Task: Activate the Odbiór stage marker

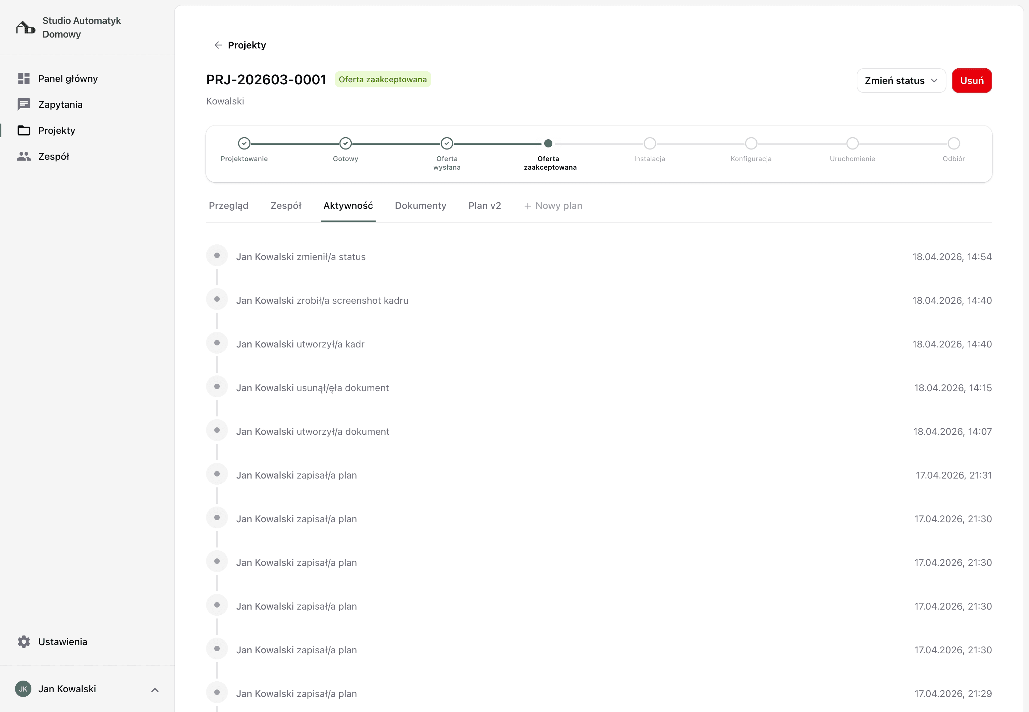Action: 953,144
